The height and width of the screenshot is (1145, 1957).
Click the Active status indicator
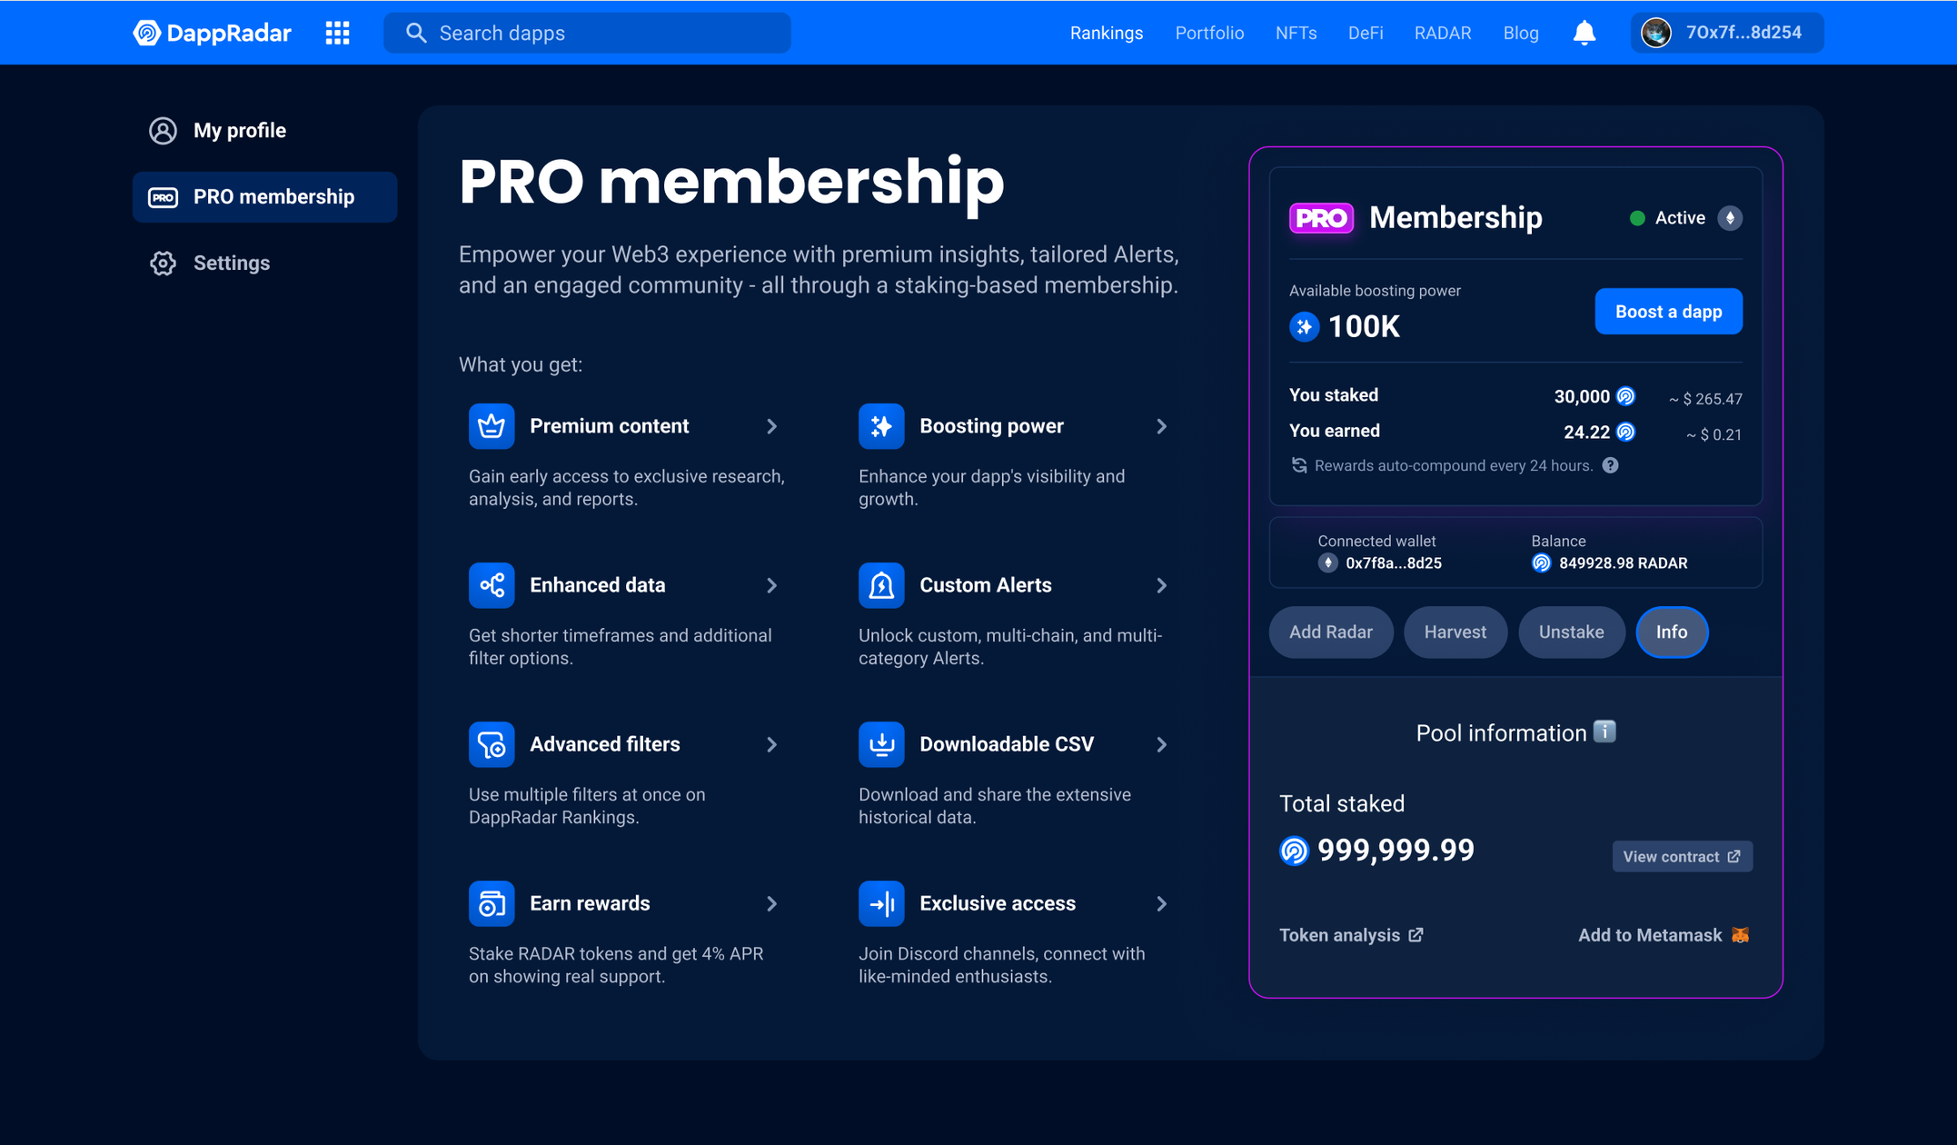(x=1667, y=218)
